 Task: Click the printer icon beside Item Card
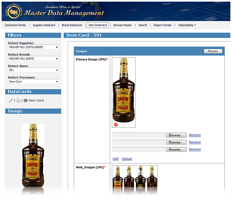[25, 100]
